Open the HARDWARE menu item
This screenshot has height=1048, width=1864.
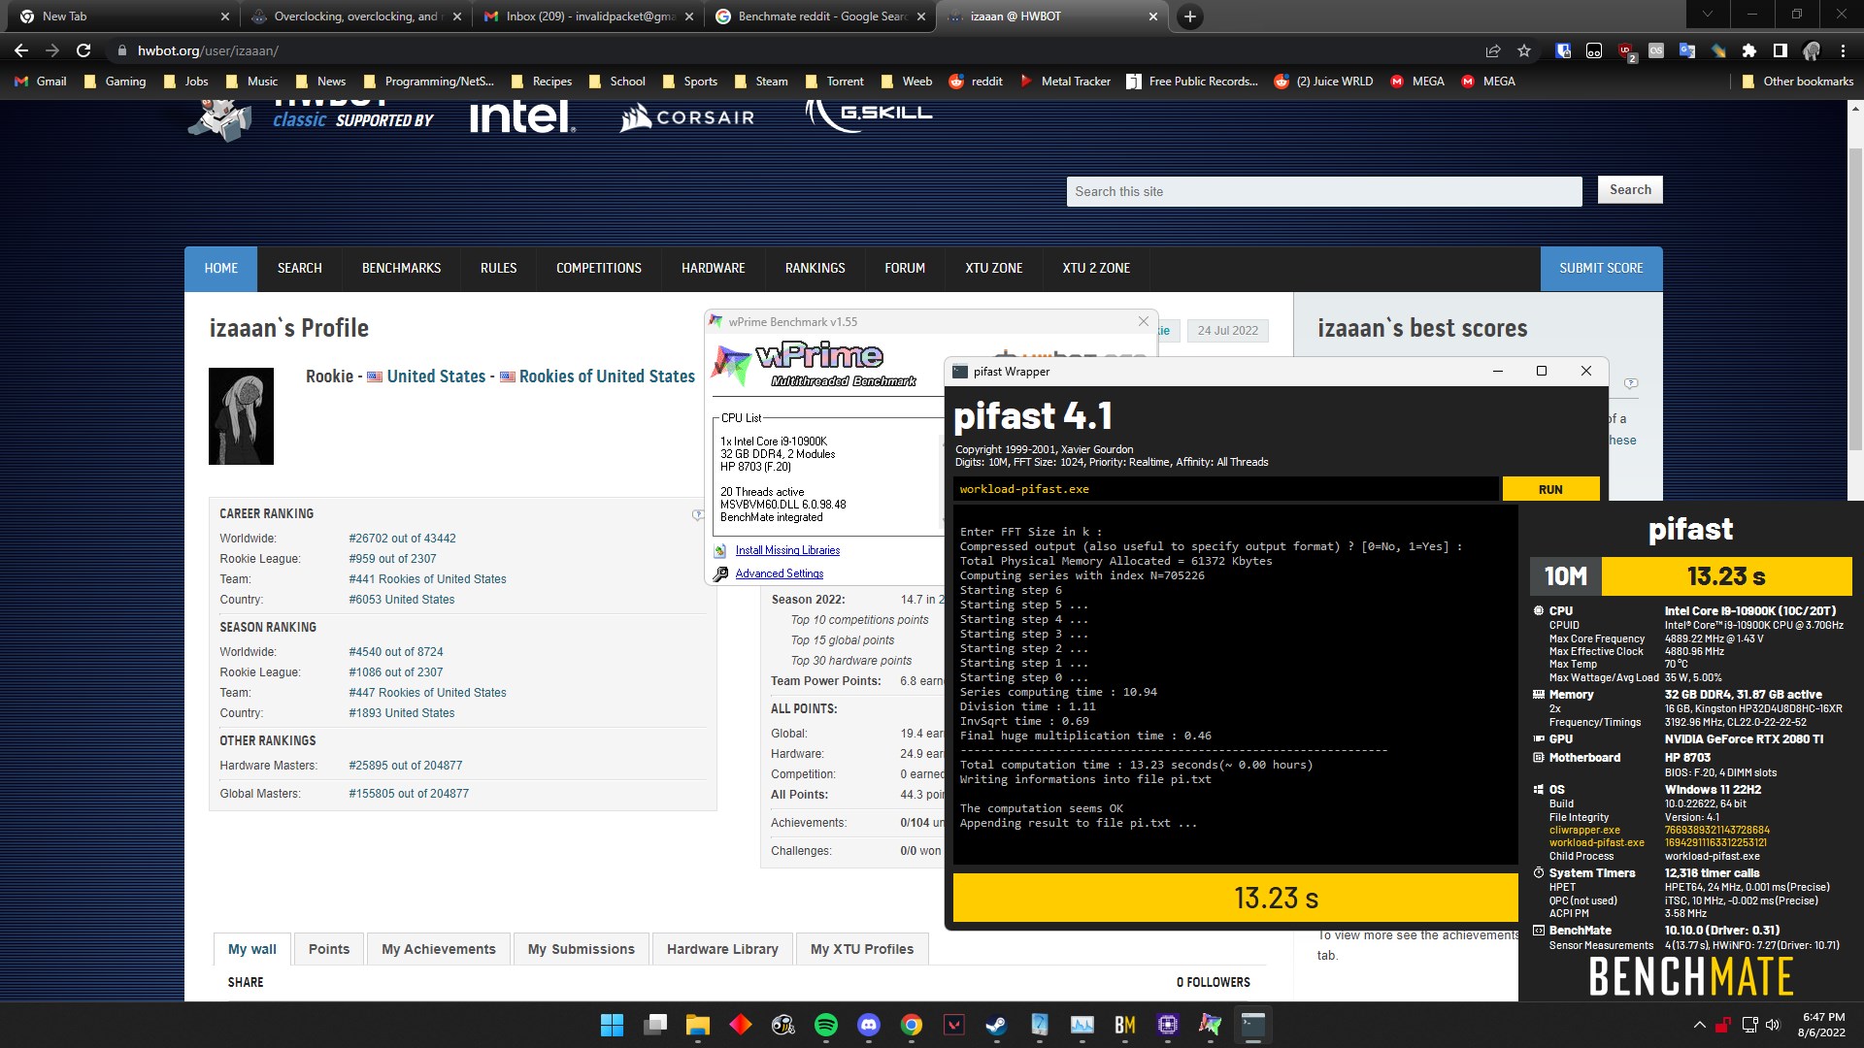(714, 269)
